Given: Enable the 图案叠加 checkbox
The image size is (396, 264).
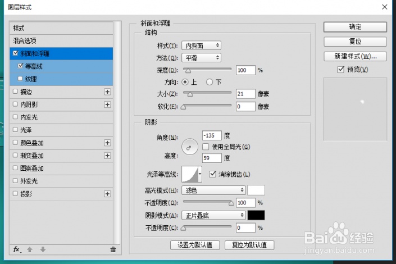Looking at the screenshot, I should pos(15,168).
